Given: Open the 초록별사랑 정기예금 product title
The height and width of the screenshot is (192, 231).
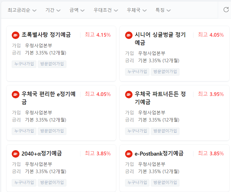Looking at the screenshot, I should pyautogui.click(x=46, y=35).
